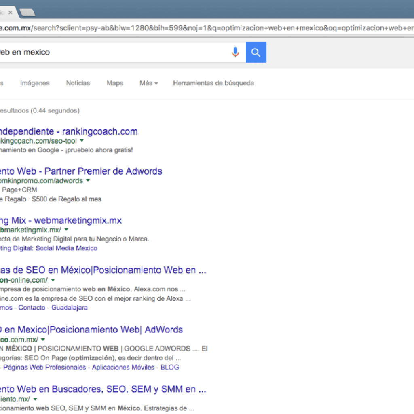Open the Posicionamiento Web| AdWords result
The height and width of the screenshot is (414, 414).
(x=91, y=330)
